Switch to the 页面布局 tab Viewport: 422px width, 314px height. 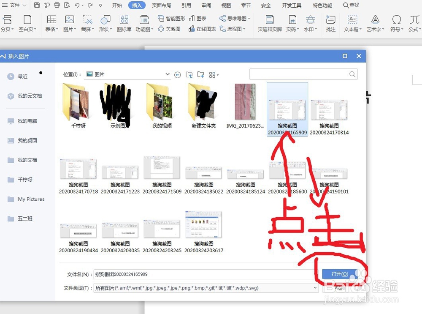162,5
